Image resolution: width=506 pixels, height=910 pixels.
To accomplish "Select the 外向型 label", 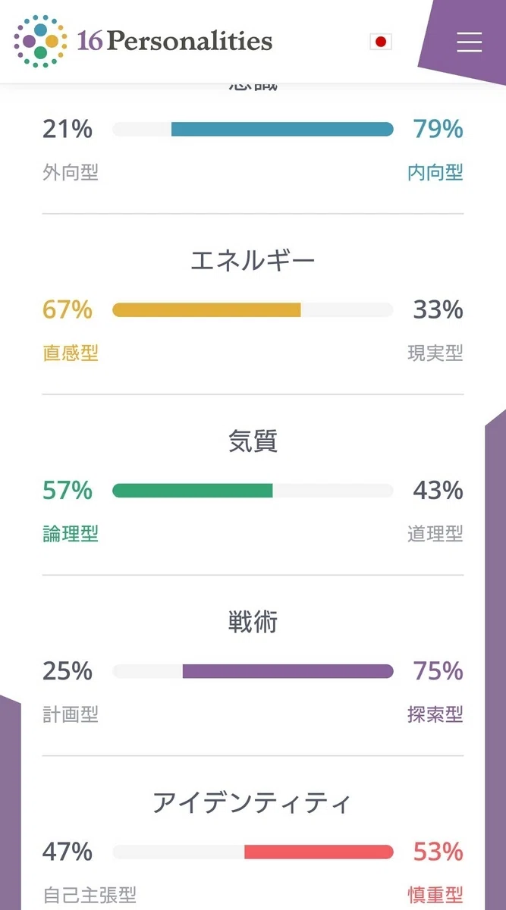I will [71, 173].
